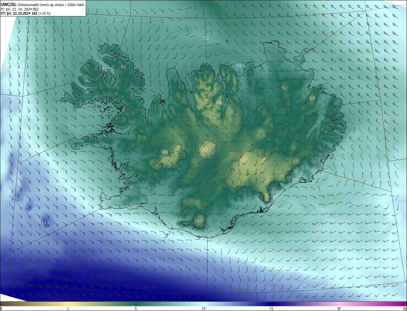Click the color scale tick labeled 5
The image size is (407, 311).
(x=136, y=308)
